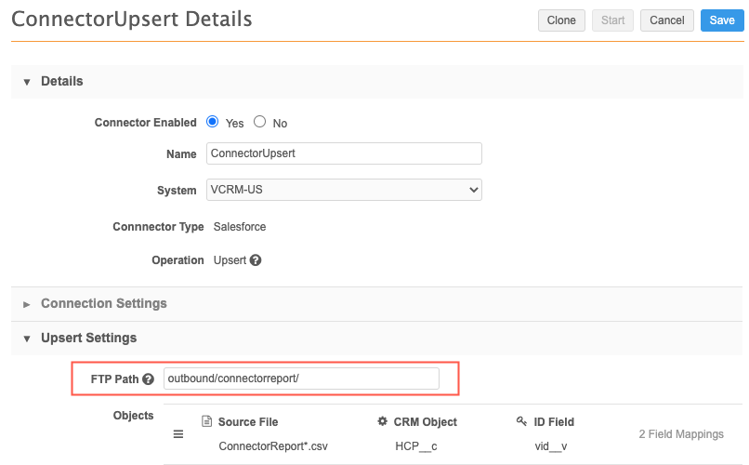Click the ID Field key icon

[x=521, y=422]
